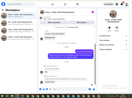This screenshot has height=98, width=132.
Task: Mute the conversation with bell icon
Action: [109, 28]
